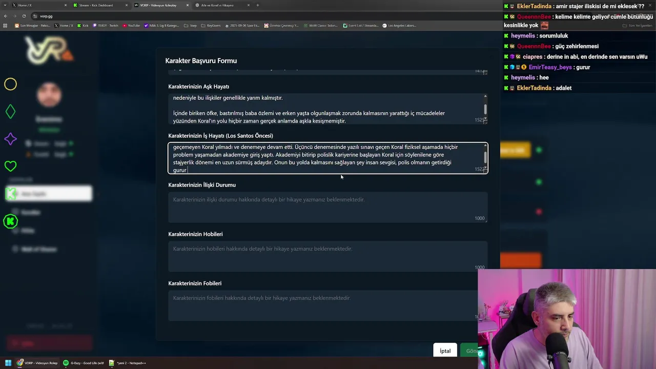The width and height of the screenshot is (656, 369).
Task: Click the Karakter Başvuru Formu heading
Action: (x=201, y=60)
